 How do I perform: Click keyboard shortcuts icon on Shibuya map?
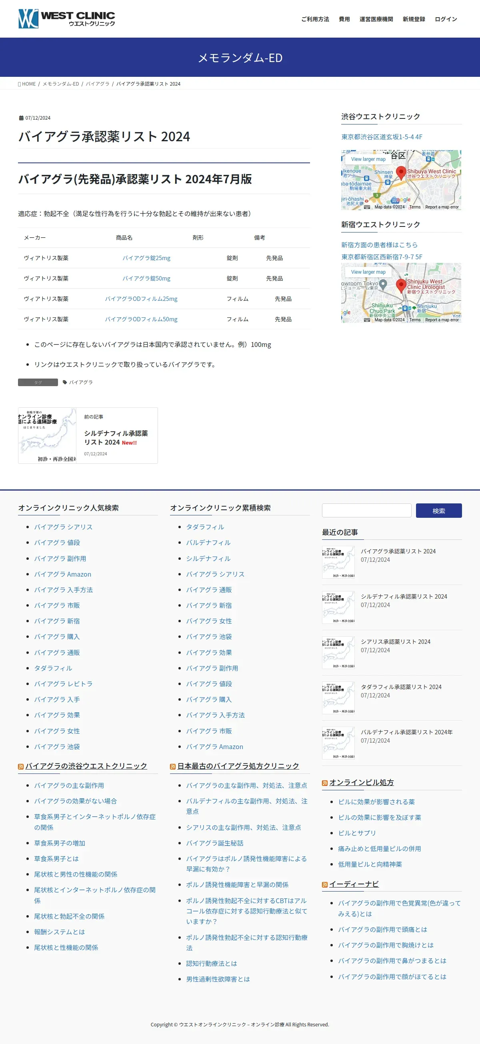pos(367,207)
